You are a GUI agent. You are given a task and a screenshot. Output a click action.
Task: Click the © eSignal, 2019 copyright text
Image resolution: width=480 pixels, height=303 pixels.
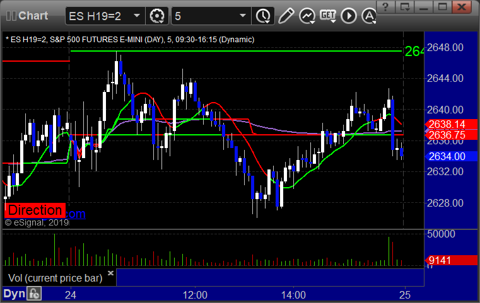(37, 222)
